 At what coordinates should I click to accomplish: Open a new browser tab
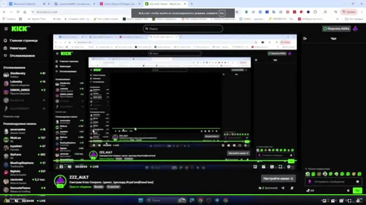(192, 4)
